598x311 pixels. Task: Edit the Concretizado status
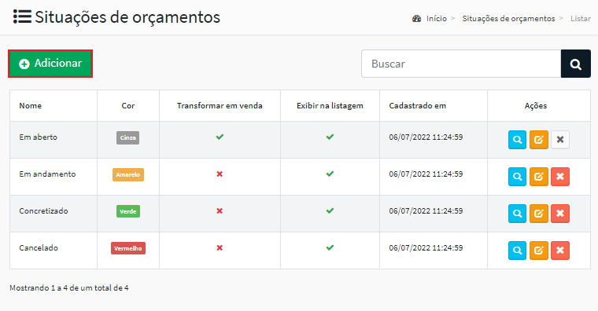[x=538, y=214]
